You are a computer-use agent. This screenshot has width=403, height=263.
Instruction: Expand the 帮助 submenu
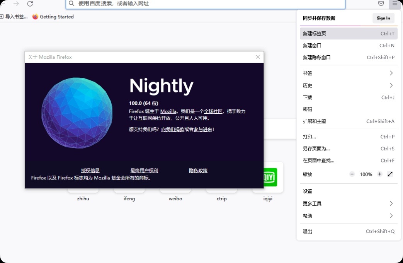pos(348,216)
